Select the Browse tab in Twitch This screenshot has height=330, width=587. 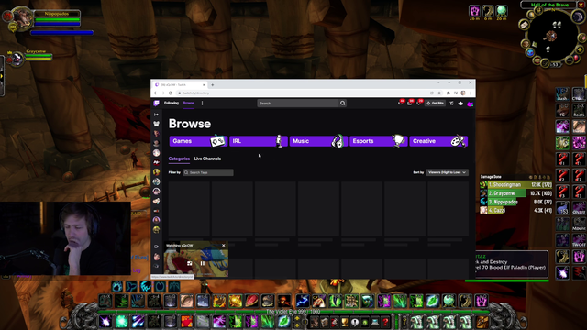click(189, 103)
